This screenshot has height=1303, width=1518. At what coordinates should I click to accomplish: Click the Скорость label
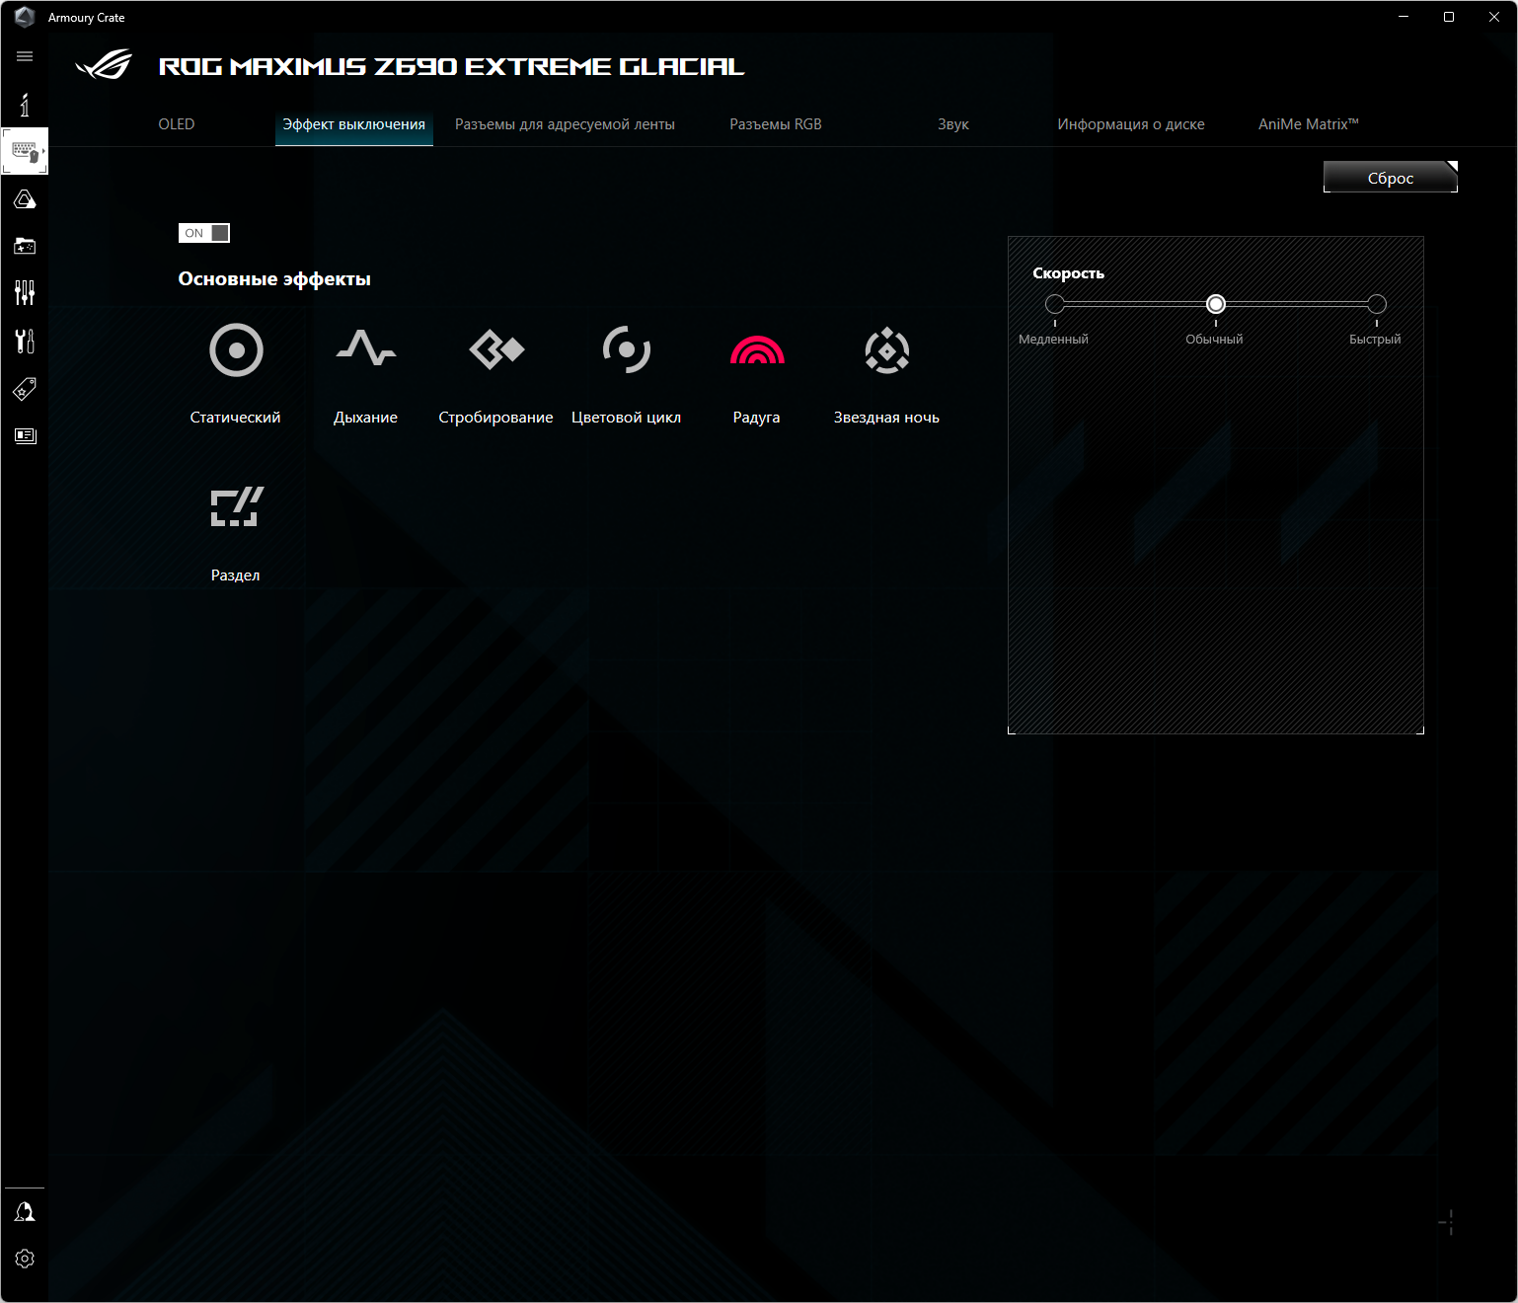[x=1069, y=273]
